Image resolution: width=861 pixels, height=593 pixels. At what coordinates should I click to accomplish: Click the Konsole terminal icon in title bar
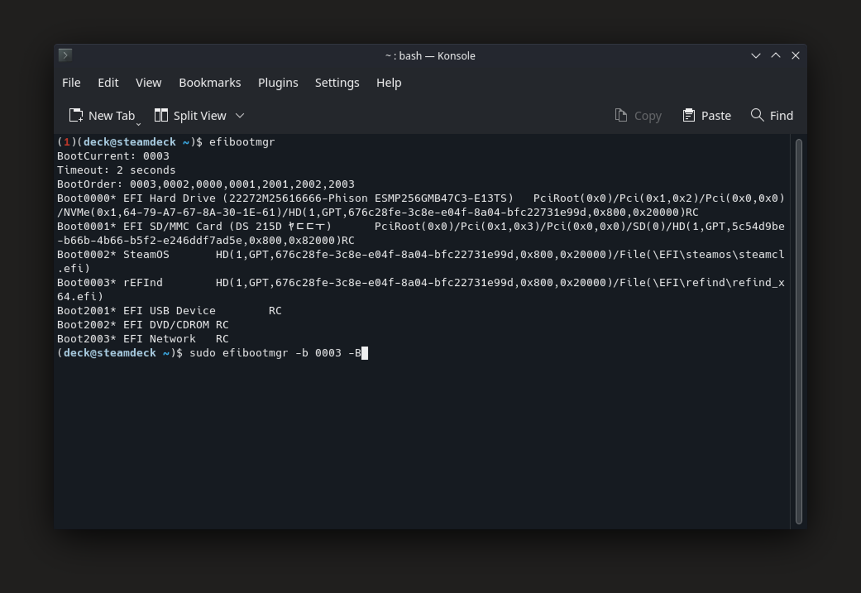65,55
